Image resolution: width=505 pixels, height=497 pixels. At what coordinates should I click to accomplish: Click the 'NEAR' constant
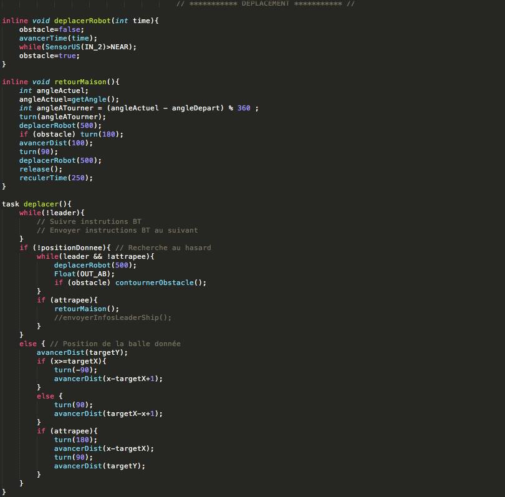pos(120,47)
